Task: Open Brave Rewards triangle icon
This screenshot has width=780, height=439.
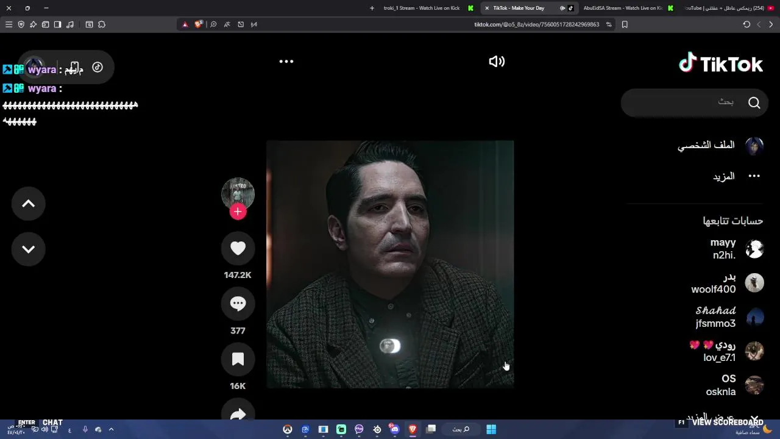Action: pos(185,24)
